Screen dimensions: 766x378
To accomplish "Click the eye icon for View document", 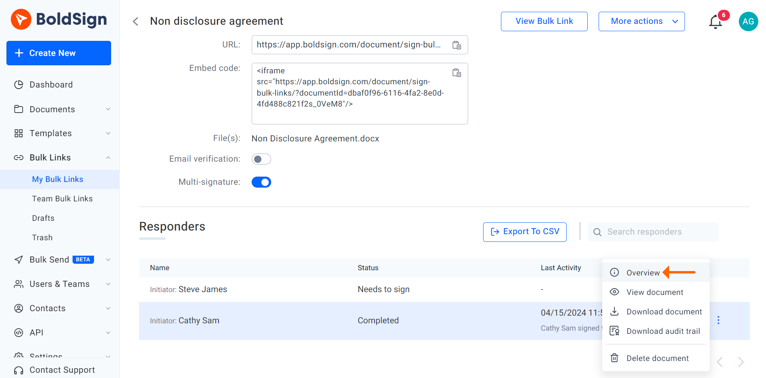I will pos(614,292).
